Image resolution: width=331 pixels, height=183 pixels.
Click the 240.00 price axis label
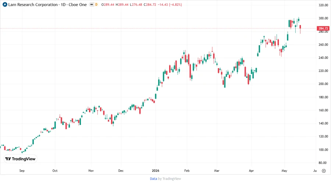323,58
